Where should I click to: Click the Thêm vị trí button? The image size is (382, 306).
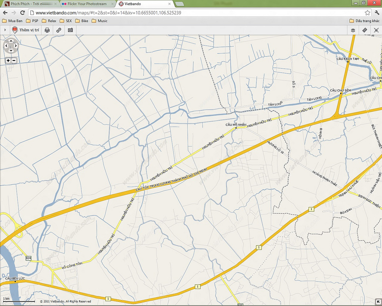click(x=26, y=30)
